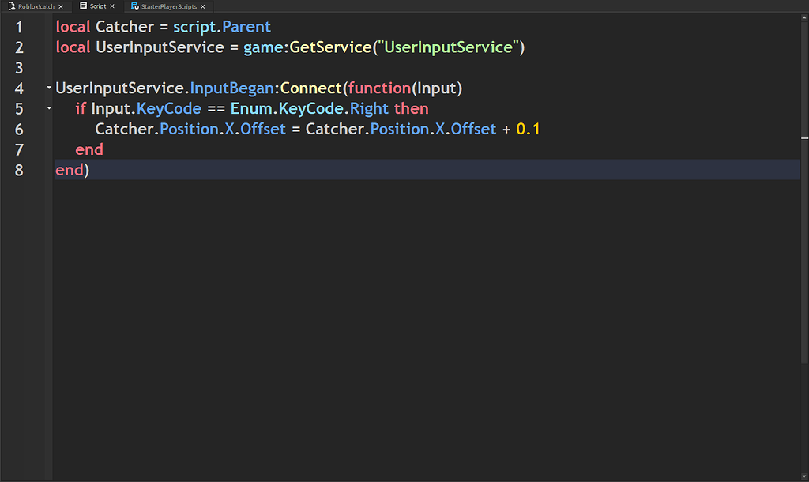
Task: Collapse the if statement block on line 5
Action: [x=48, y=108]
